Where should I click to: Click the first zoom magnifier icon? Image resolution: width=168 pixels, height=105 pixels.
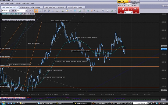45,11
